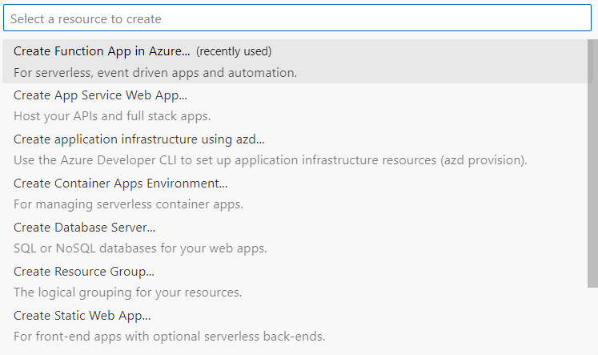
Task: Pick Create Container Apps Environment option
Action: [x=120, y=184]
